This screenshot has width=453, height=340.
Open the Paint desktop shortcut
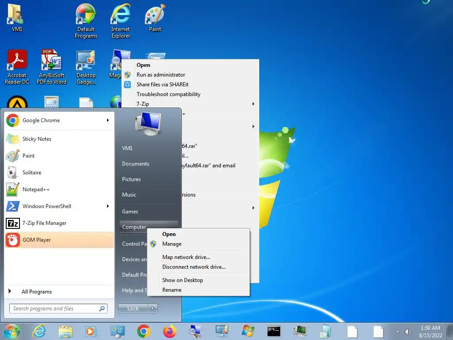[155, 17]
